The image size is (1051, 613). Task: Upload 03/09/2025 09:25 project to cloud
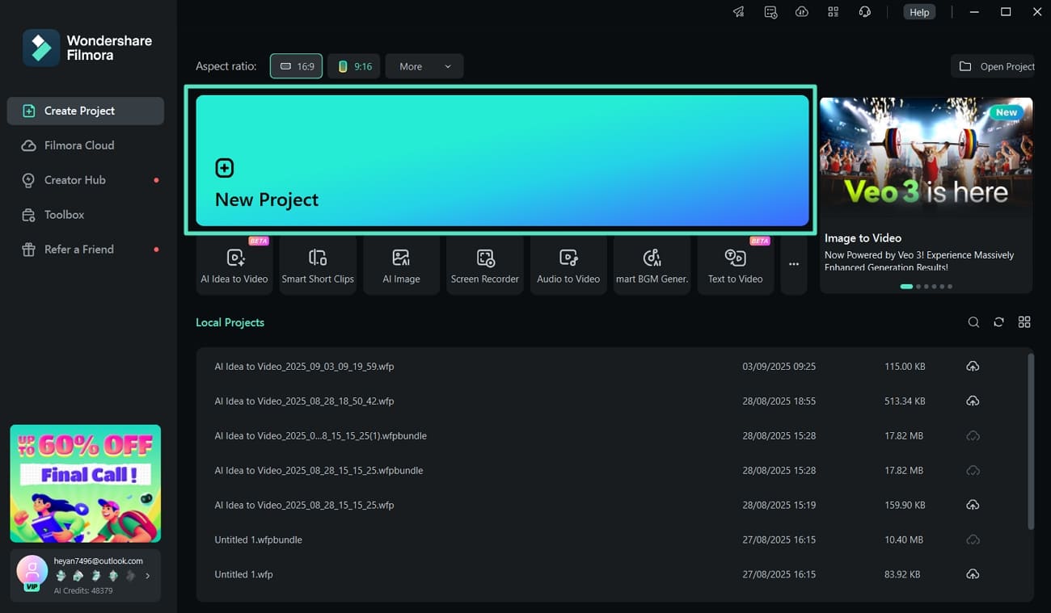[973, 367]
